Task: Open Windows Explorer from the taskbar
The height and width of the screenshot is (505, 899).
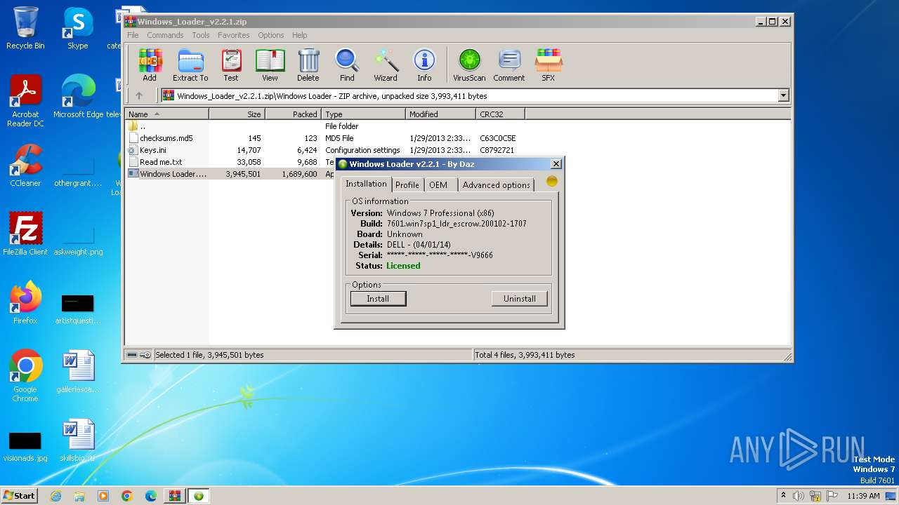Action: coord(79,496)
